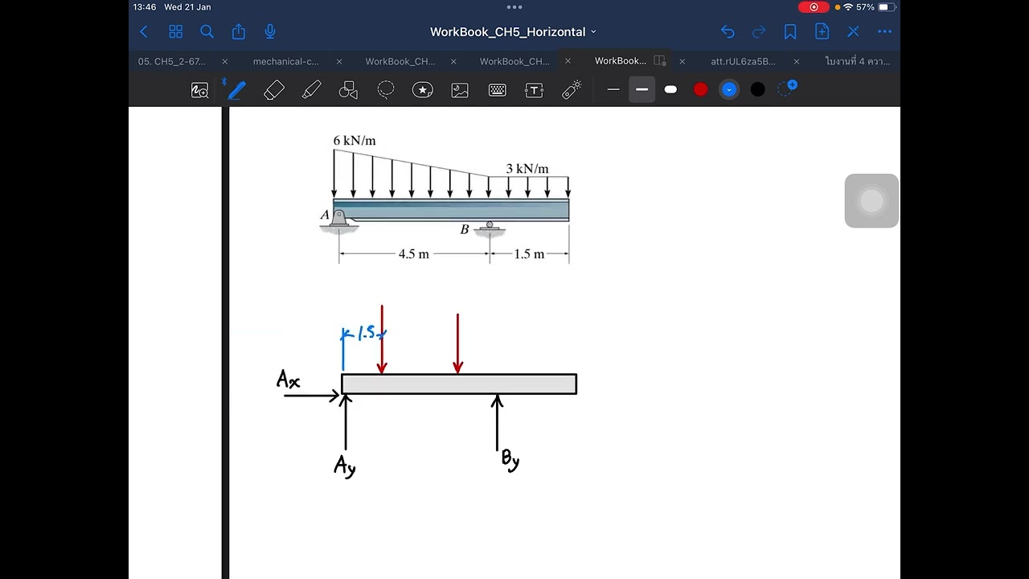Tap the split view icon on active tab

(660, 61)
